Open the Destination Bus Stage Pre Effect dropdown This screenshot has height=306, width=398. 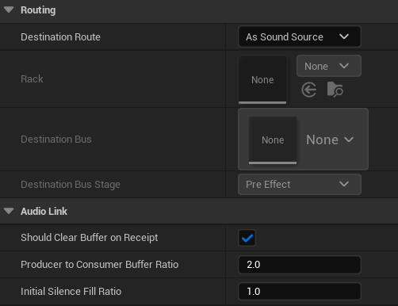(x=300, y=184)
